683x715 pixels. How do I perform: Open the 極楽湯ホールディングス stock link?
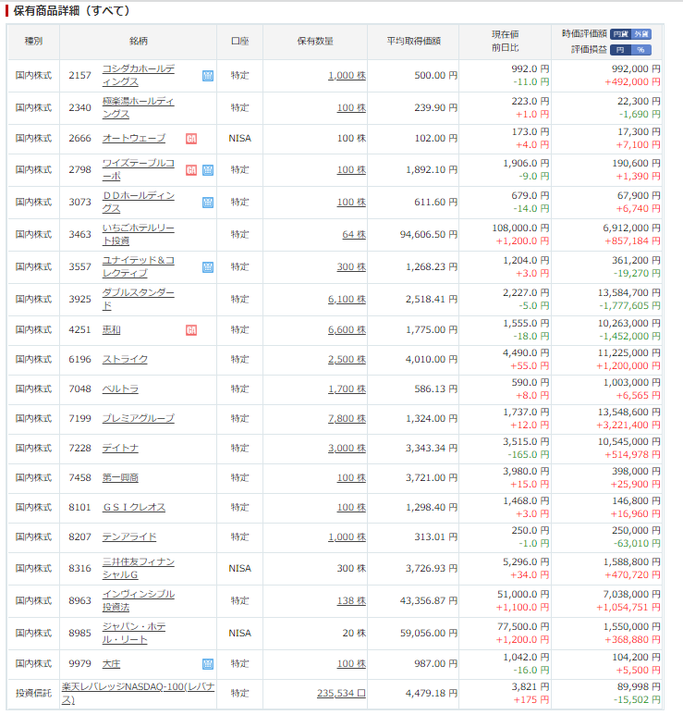(138, 107)
